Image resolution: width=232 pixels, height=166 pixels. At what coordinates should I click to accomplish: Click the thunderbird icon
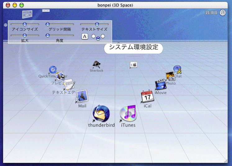(x=101, y=114)
